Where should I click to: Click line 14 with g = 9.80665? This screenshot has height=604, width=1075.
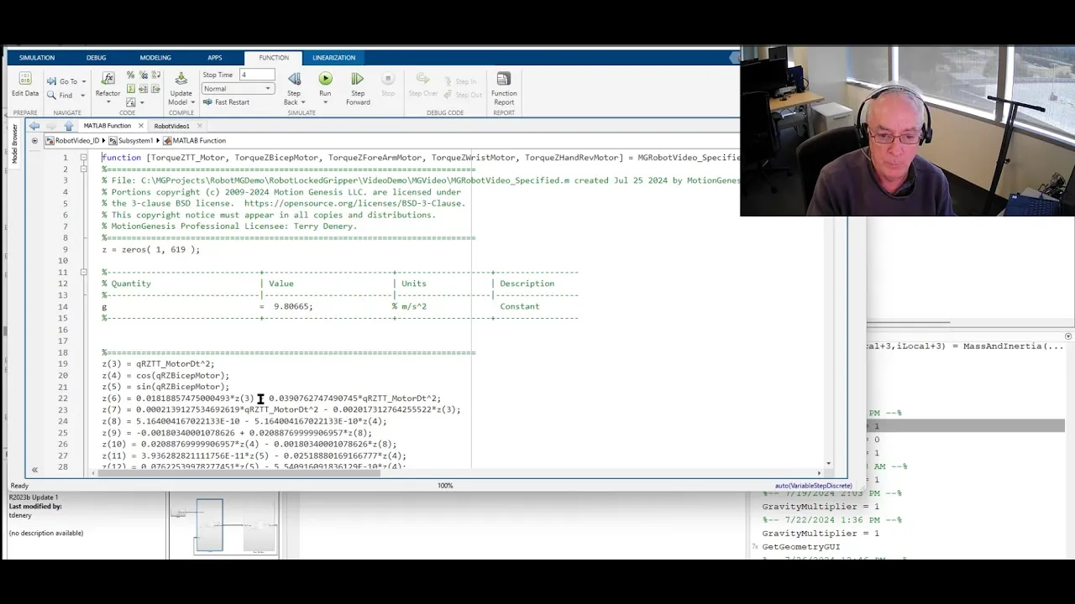click(x=321, y=306)
